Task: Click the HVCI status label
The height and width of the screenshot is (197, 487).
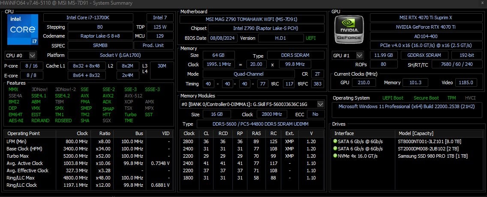Action: [470, 98]
